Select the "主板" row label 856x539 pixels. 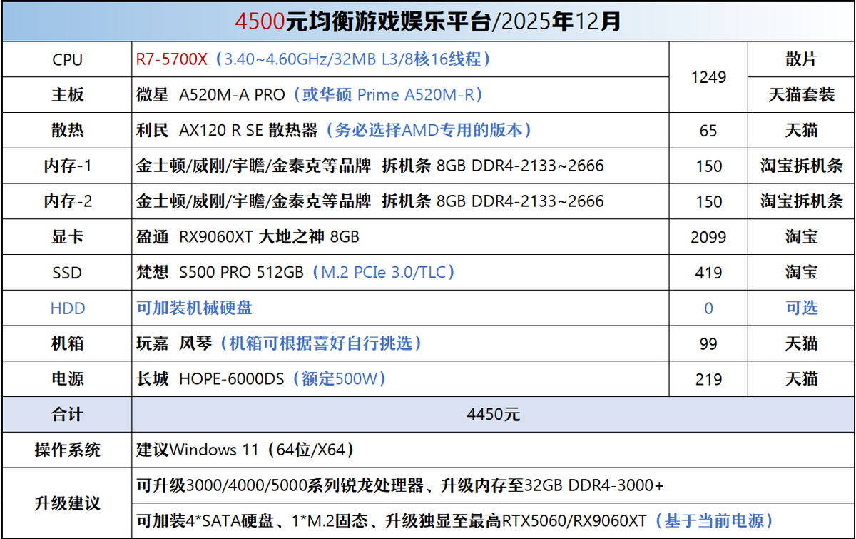point(67,95)
